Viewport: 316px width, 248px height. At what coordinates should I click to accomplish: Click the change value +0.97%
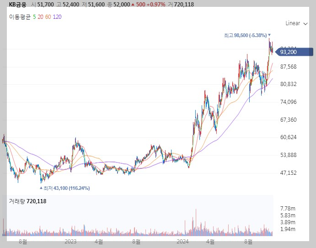[x=156, y=4]
